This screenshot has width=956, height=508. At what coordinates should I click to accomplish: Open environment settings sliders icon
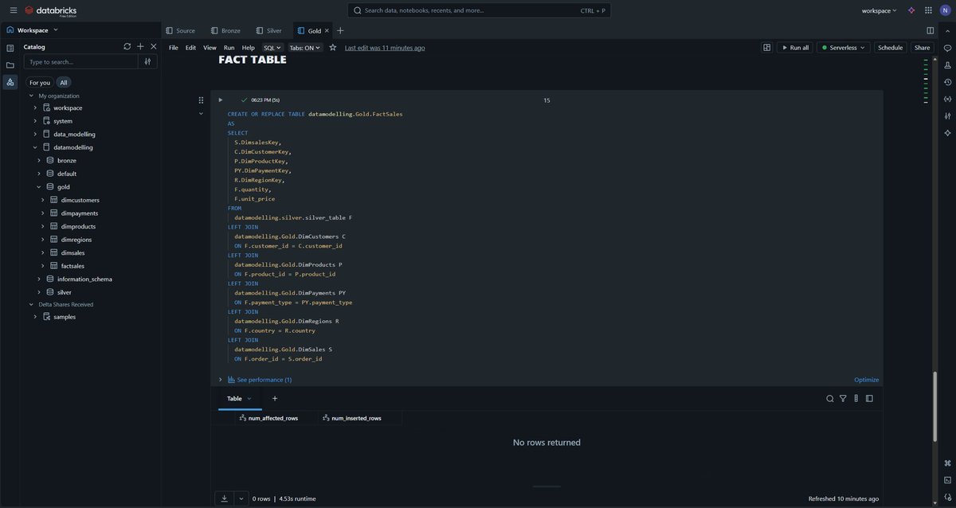(x=947, y=115)
